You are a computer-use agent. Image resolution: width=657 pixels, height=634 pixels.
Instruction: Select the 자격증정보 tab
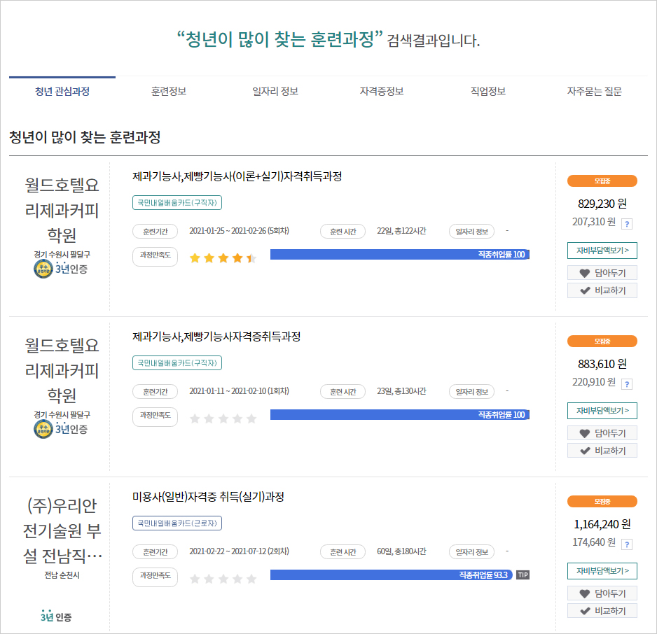pos(382,91)
